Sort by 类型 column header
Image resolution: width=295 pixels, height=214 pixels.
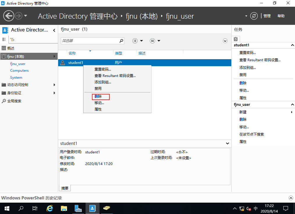pyautogui.click(x=118, y=53)
